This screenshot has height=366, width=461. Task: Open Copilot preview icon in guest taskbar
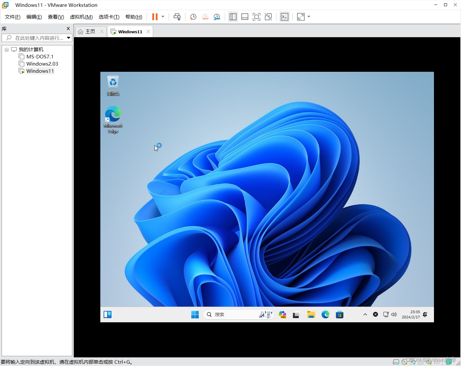(282, 314)
